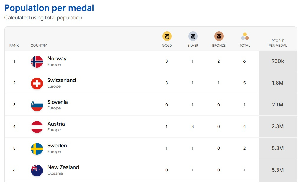Click the Population per medal heading
Viewport: 304px width, 185px height.
(49, 8)
